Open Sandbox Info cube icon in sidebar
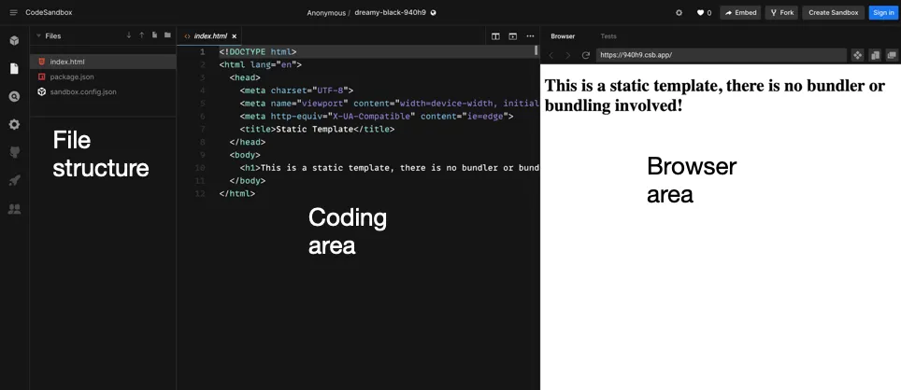Screen dimensions: 901x390 [x=14, y=41]
